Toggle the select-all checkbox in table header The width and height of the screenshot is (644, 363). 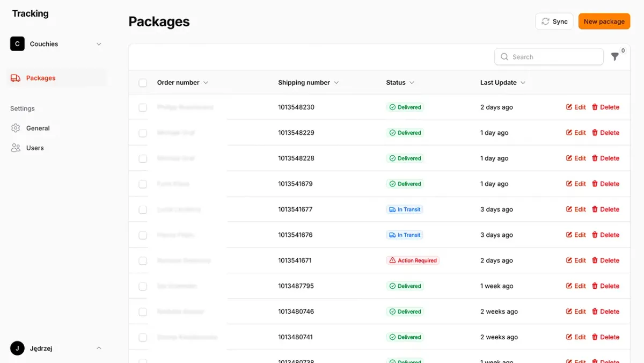pos(143,83)
